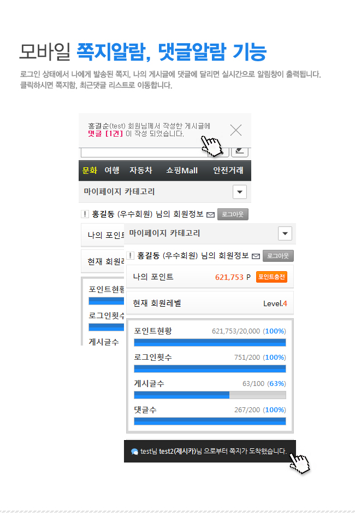Select the 자동차 menu tab
This screenshot has width=355, height=515.
(141, 171)
